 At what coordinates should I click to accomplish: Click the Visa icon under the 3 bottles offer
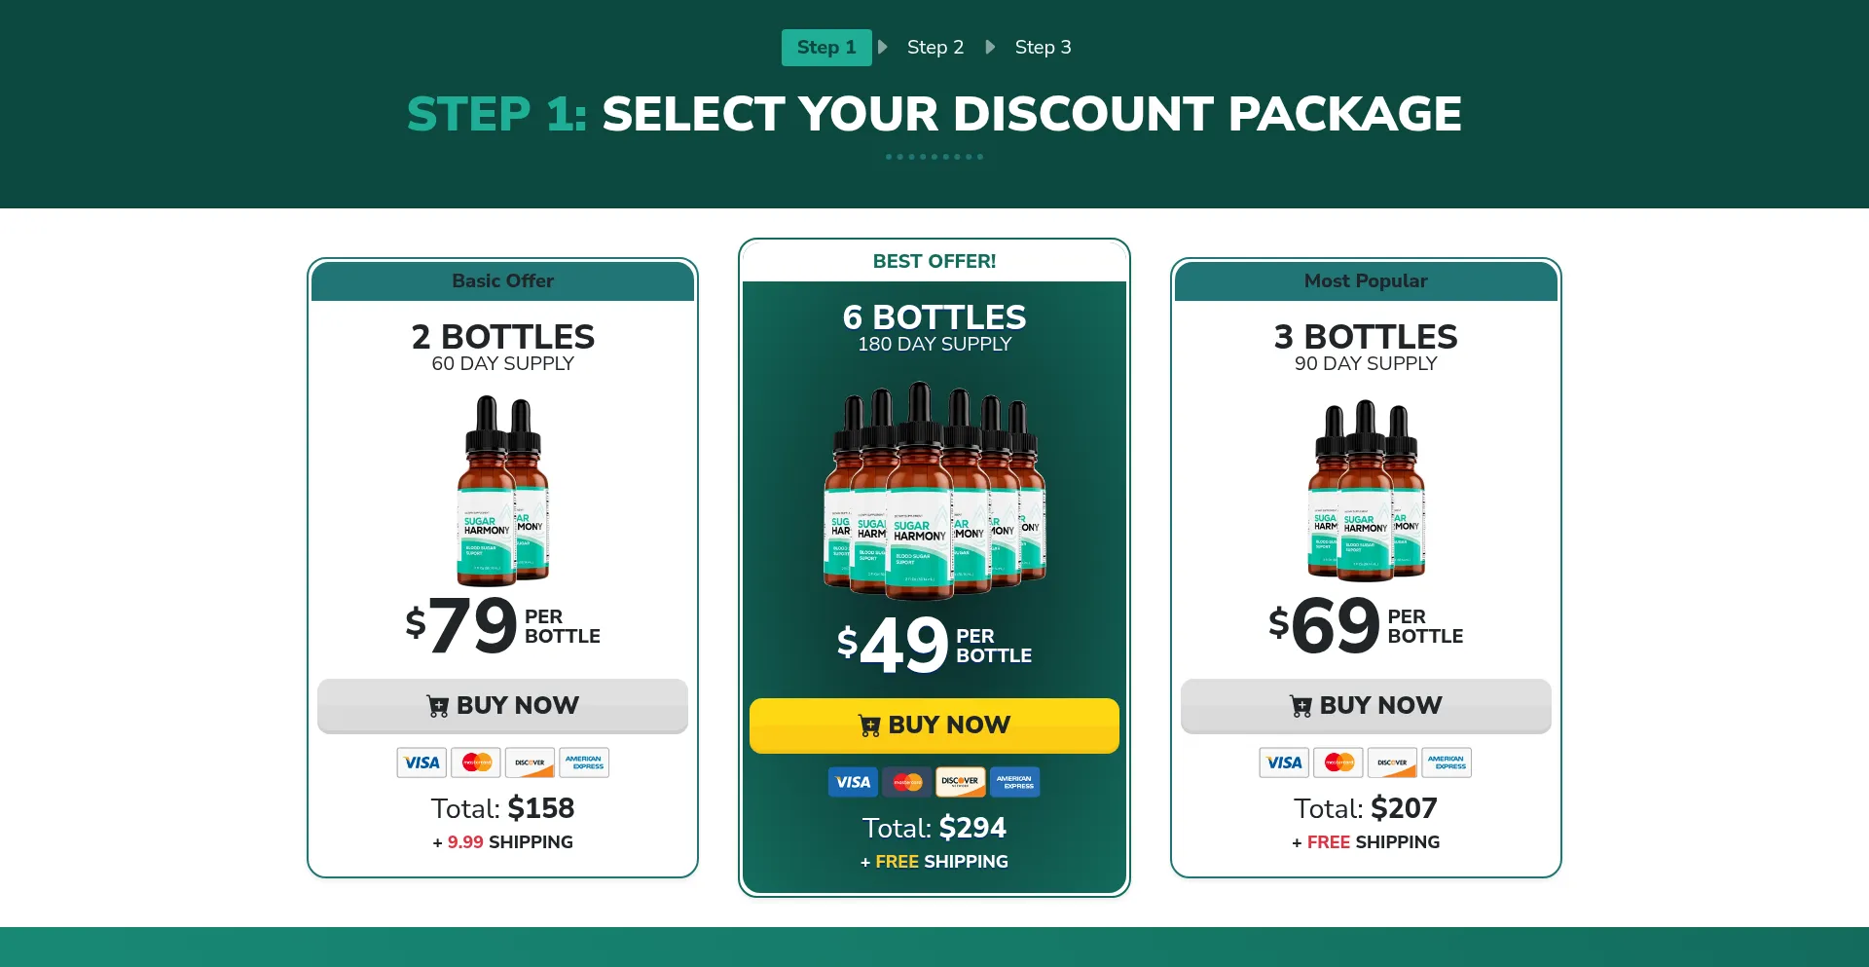pyautogui.click(x=1284, y=762)
